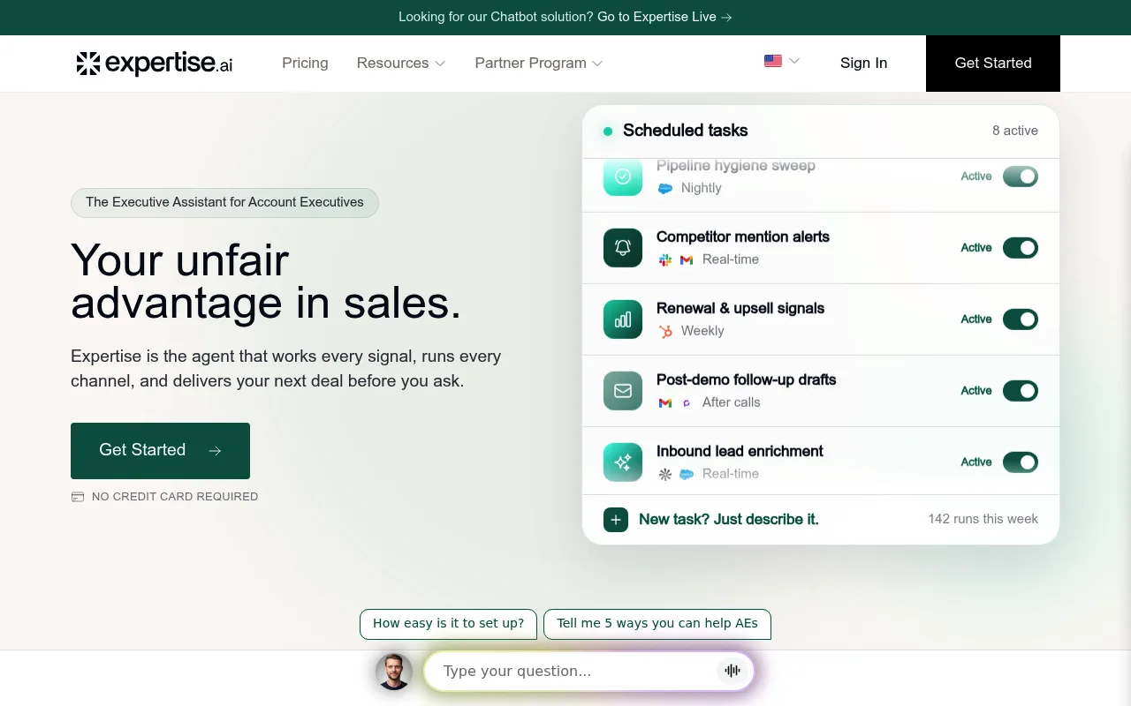Click the HubSpot icon beside Weekly
1131x706 pixels.
point(665,331)
